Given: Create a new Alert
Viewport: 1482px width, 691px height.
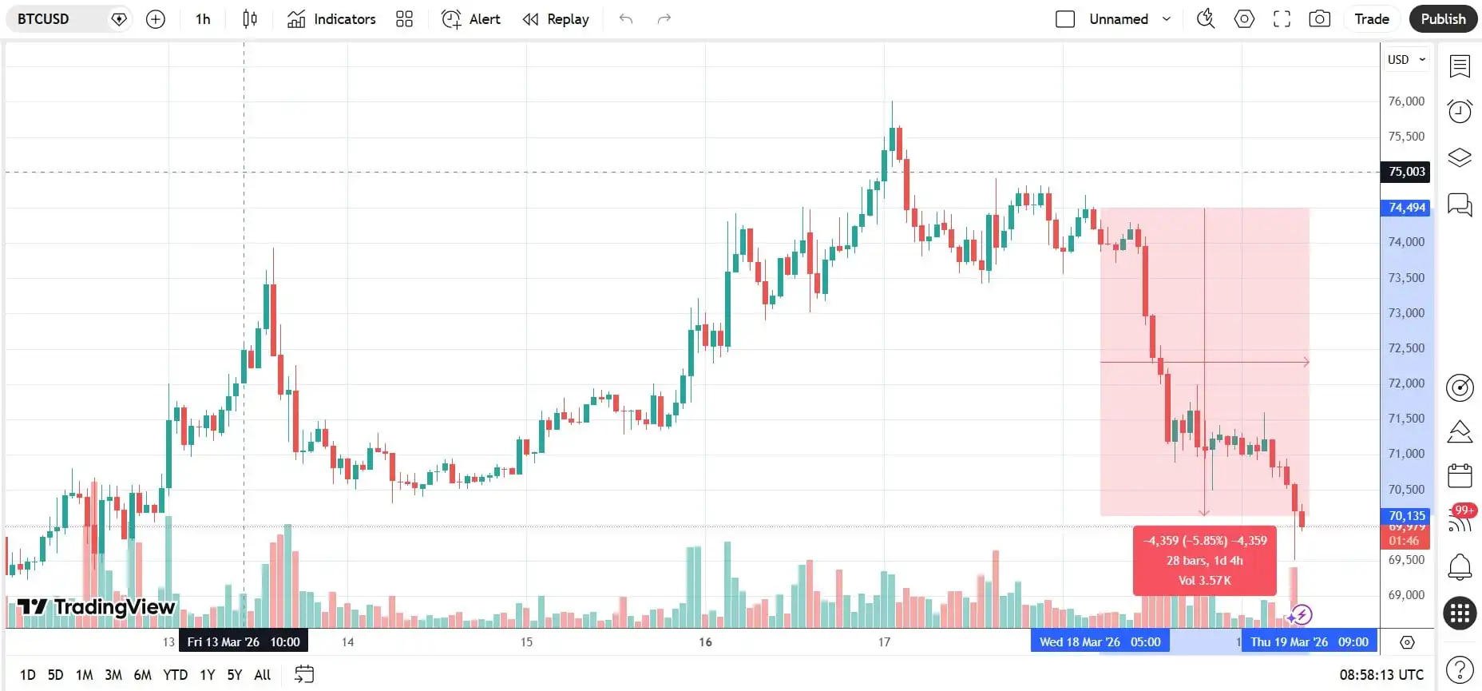Looking at the screenshot, I should [470, 18].
